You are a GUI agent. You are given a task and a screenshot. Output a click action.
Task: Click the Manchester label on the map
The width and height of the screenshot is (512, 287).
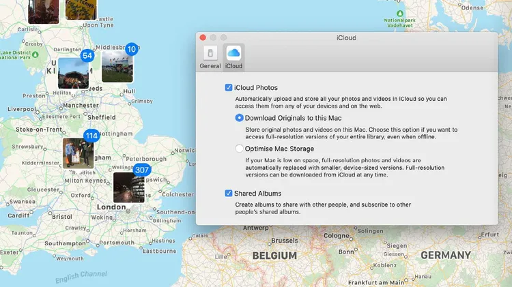tap(81, 106)
